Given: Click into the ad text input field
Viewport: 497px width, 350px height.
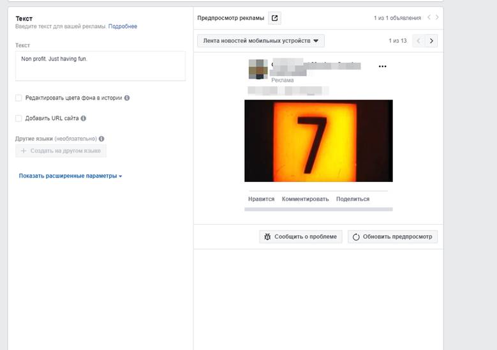Looking at the screenshot, I should [100, 66].
